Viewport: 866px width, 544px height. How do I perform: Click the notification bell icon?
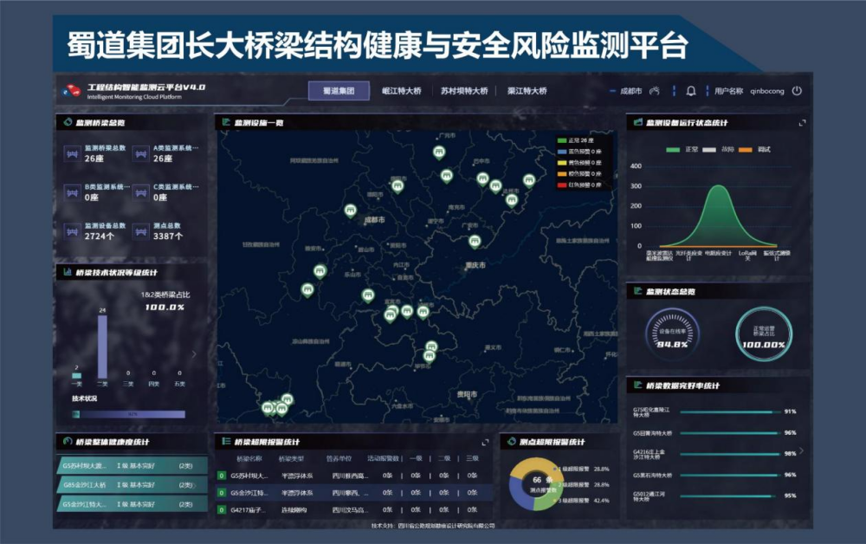[691, 91]
